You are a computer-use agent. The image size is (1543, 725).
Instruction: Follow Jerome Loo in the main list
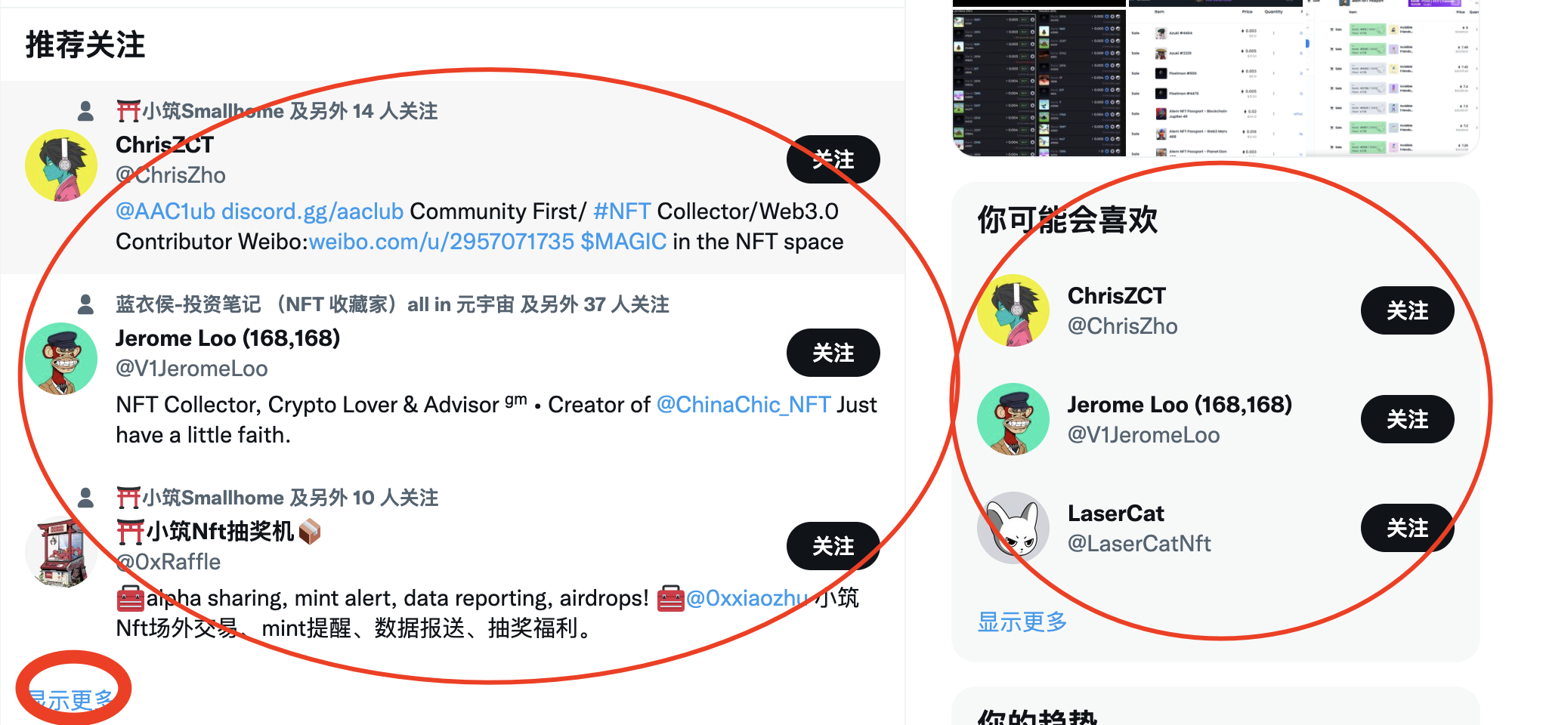click(x=833, y=353)
